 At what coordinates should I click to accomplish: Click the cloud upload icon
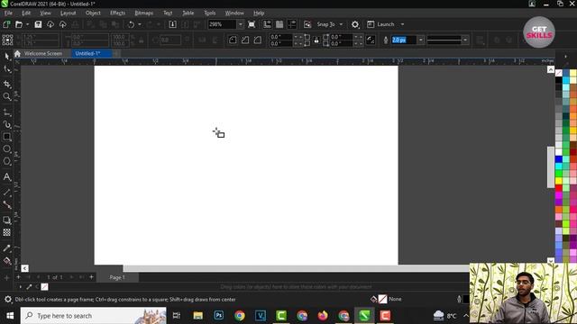[x=63, y=24]
